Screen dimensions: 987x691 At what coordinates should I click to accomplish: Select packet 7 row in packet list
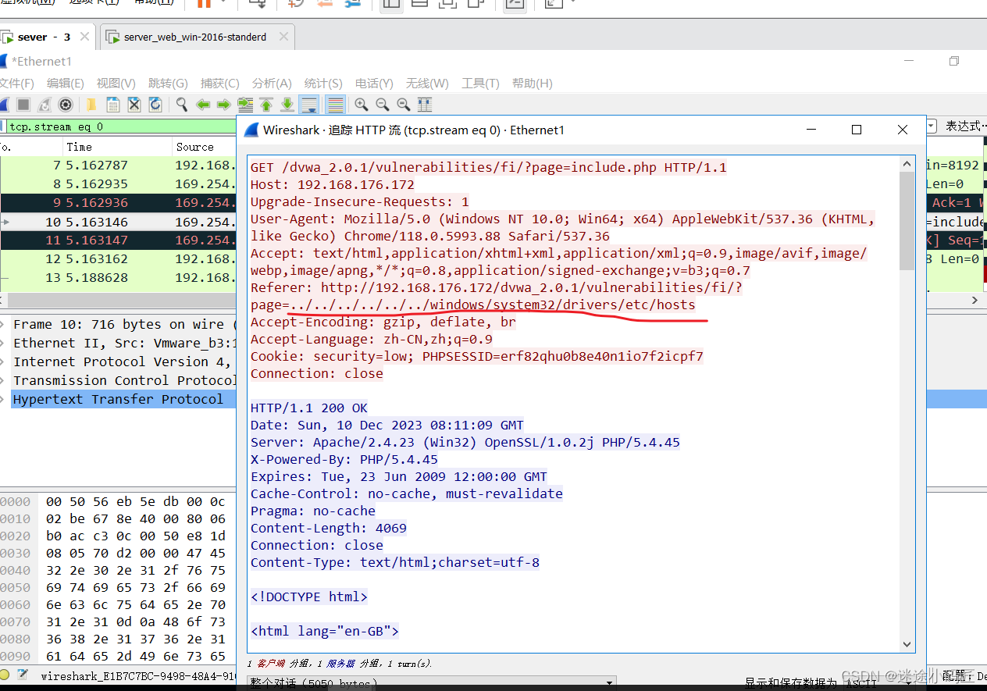click(118, 165)
